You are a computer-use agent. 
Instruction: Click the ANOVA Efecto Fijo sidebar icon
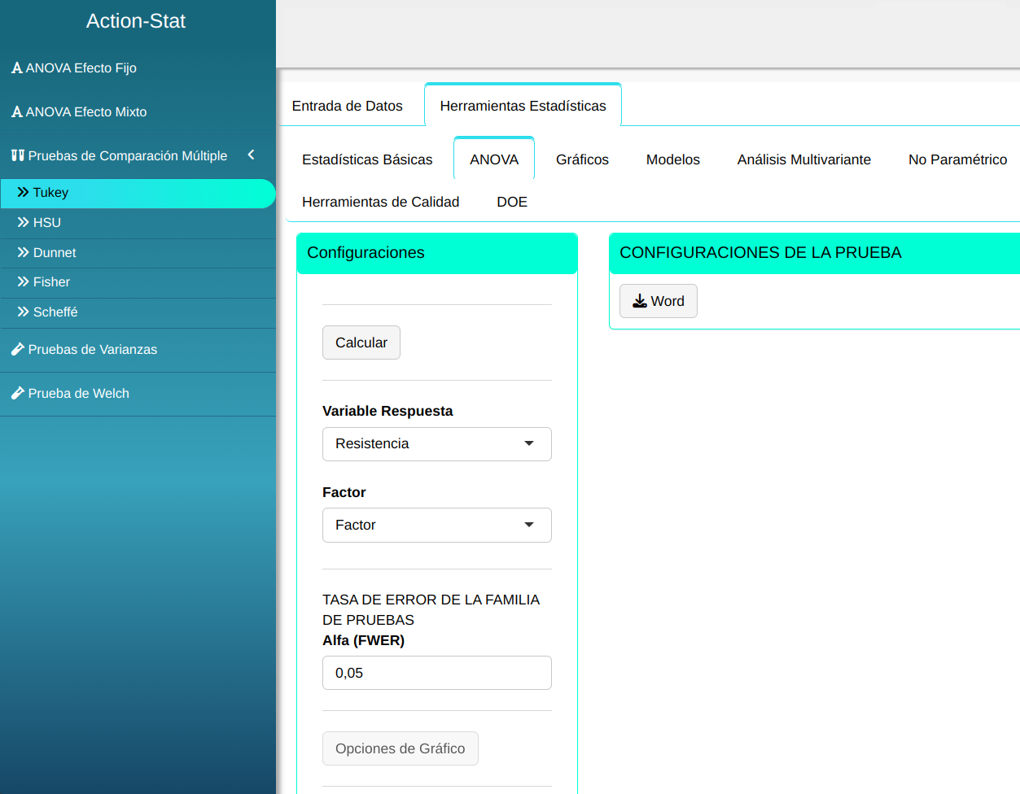coord(16,68)
